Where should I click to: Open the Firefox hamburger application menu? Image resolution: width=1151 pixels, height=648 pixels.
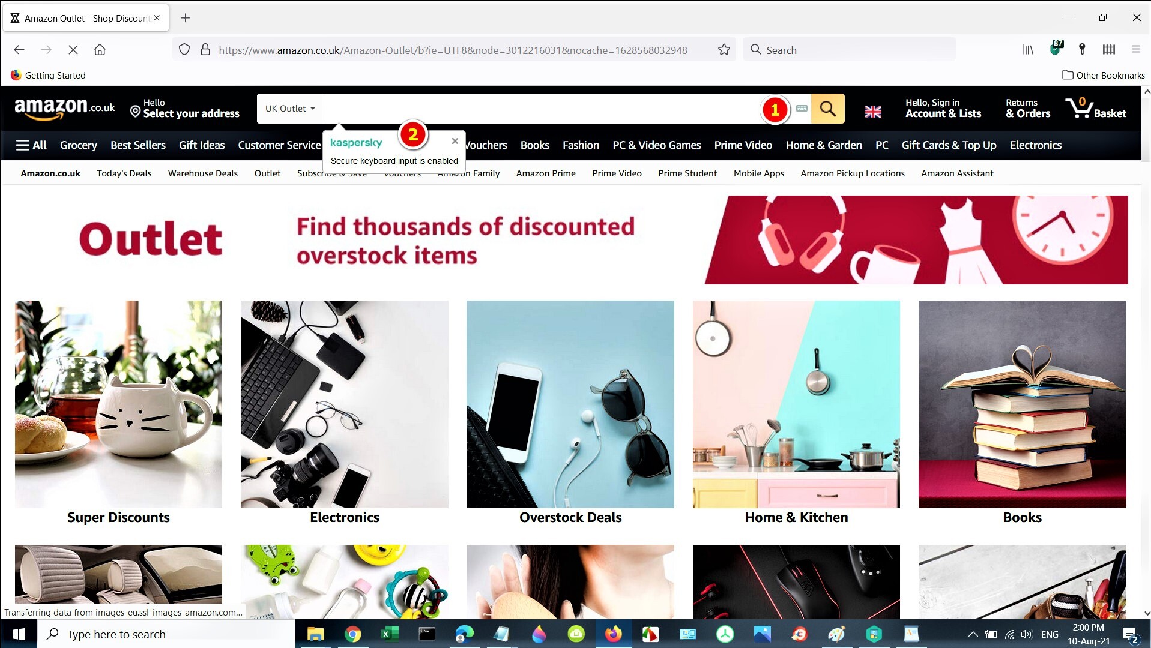tap(1135, 50)
